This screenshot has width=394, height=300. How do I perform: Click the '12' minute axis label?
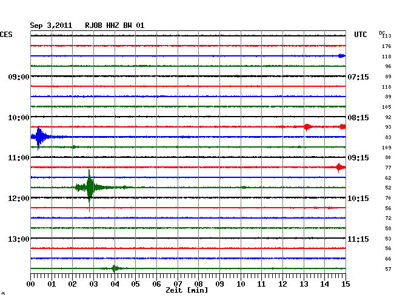point(282,284)
